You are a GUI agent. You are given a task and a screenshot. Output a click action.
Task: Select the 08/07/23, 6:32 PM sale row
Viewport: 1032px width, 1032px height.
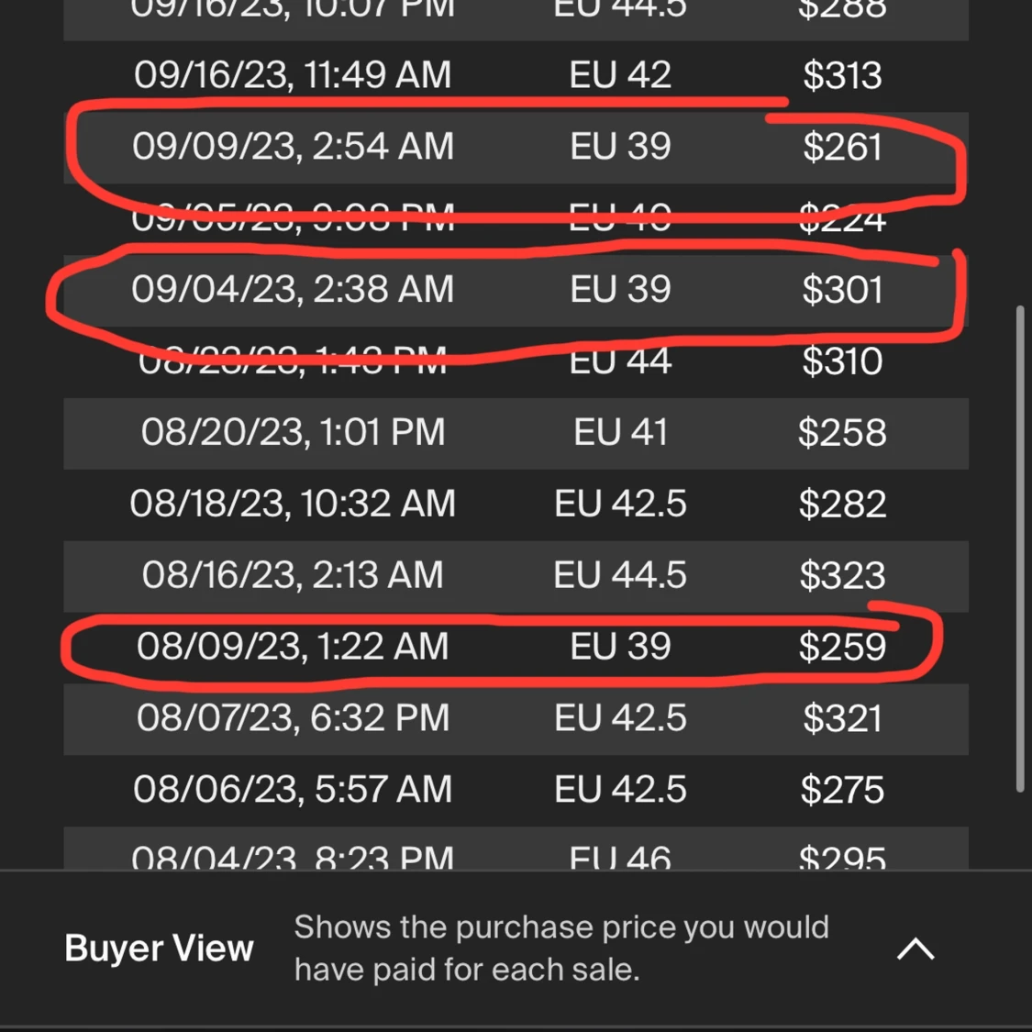tap(516, 718)
